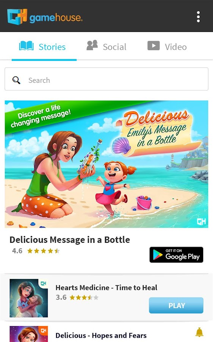Click the Video play icon
Image resolution: width=213 pixels, height=342 pixels.
(x=153, y=46)
